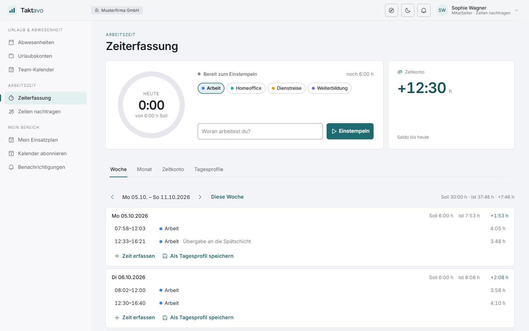529x331 pixels.
Task: Save Mo 05.10.2026 as Tagesprofil
Action: tap(198, 256)
